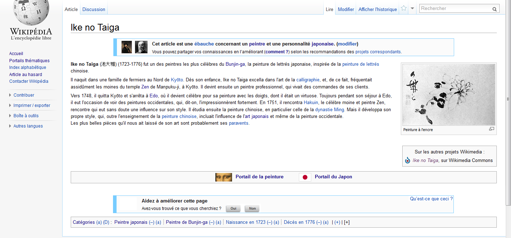The height and width of the screenshot is (238, 511).
Task: Follow the ébauche link in banner
Action: 204,44
